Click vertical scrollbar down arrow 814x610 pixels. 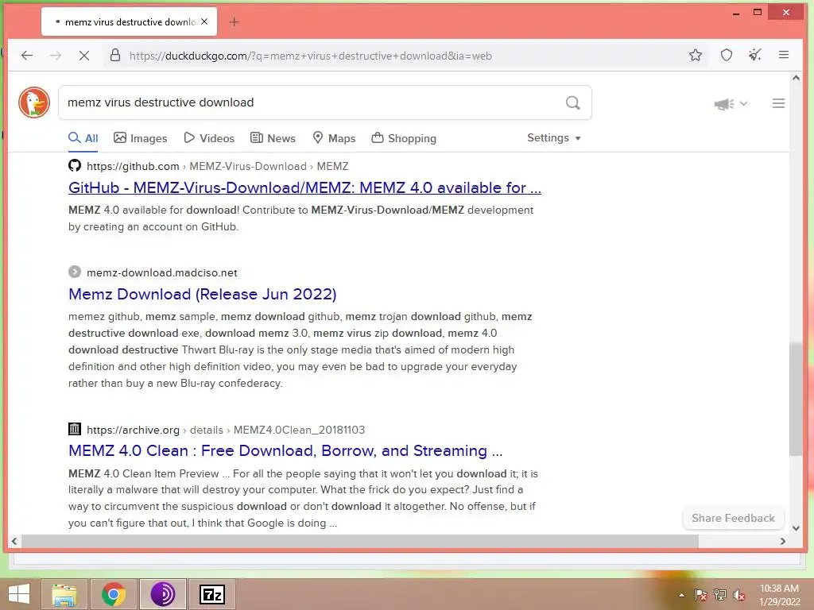point(796,528)
